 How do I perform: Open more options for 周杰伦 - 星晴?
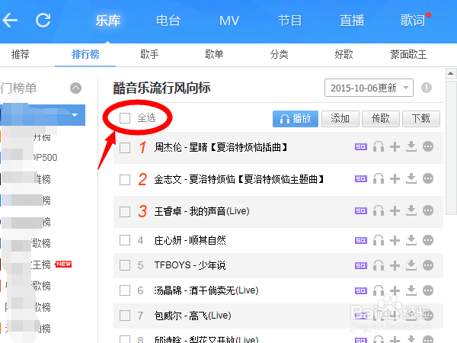point(428,146)
